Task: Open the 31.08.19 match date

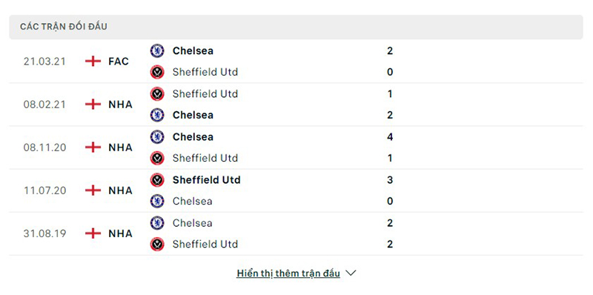Action: click(44, 233)
